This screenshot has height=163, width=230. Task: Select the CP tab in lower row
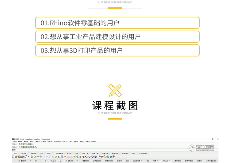[36, 161]
